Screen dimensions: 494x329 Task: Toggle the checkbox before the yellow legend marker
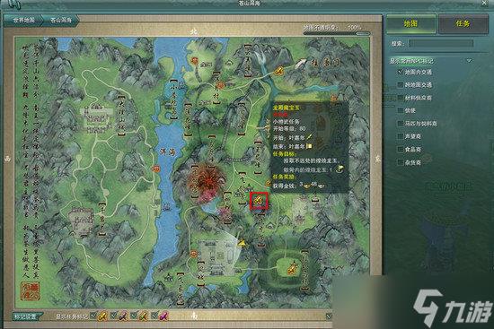93,316
